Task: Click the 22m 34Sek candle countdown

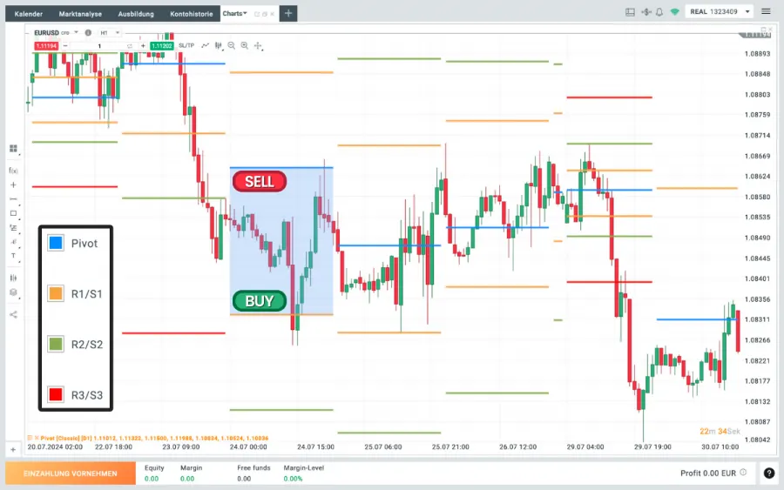Action: pos(720,431)
